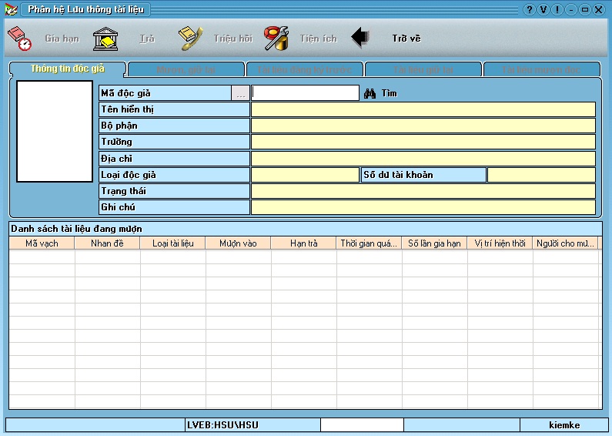This screenshot has height=436, width=612.
Task: Click the Mã độc giả input field
Action: pyautogui.click(x=306, y=93)
